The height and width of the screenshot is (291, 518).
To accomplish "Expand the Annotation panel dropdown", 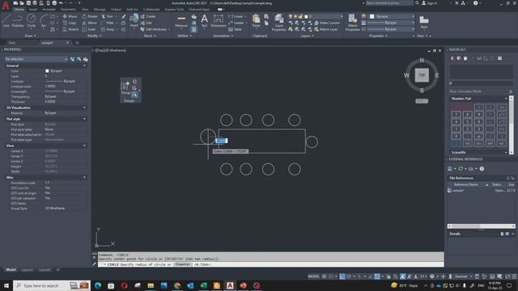I will coord(223,36).
